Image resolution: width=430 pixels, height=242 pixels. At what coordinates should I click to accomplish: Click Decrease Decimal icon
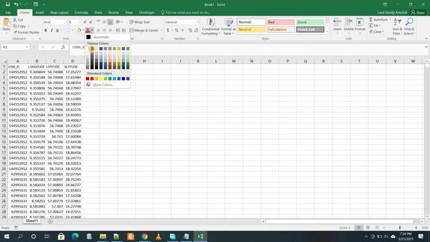196,30
